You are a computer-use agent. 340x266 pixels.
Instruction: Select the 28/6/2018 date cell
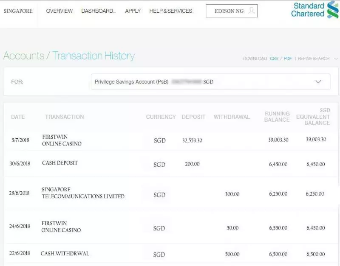click(x=19, y=193)
